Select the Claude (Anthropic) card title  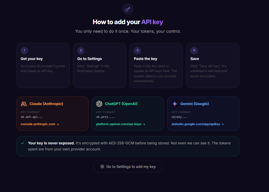coord(46,104)
